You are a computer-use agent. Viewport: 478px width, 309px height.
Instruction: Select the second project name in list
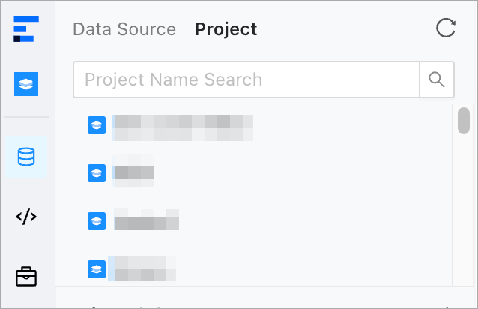click(x=133, y=173)
